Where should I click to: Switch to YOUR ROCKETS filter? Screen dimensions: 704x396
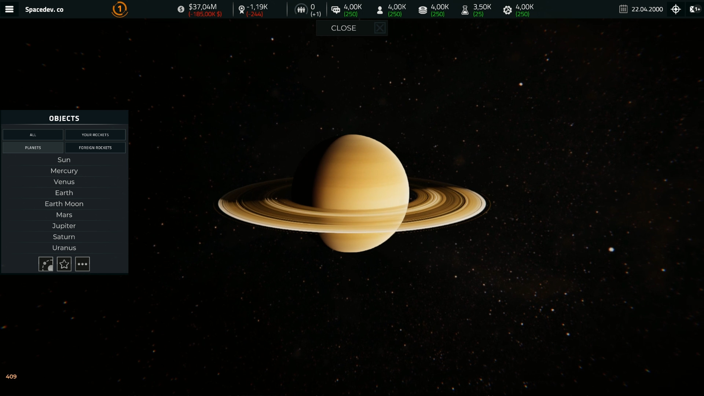(x=95, y=135)
